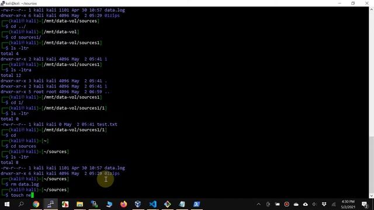Screen dimensions: 374x210
Task: Click the 'total 4' output line
Action: point(9,54)
